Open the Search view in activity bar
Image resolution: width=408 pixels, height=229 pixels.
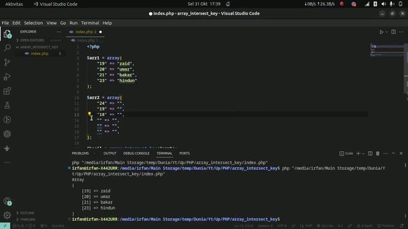(7, 48)
